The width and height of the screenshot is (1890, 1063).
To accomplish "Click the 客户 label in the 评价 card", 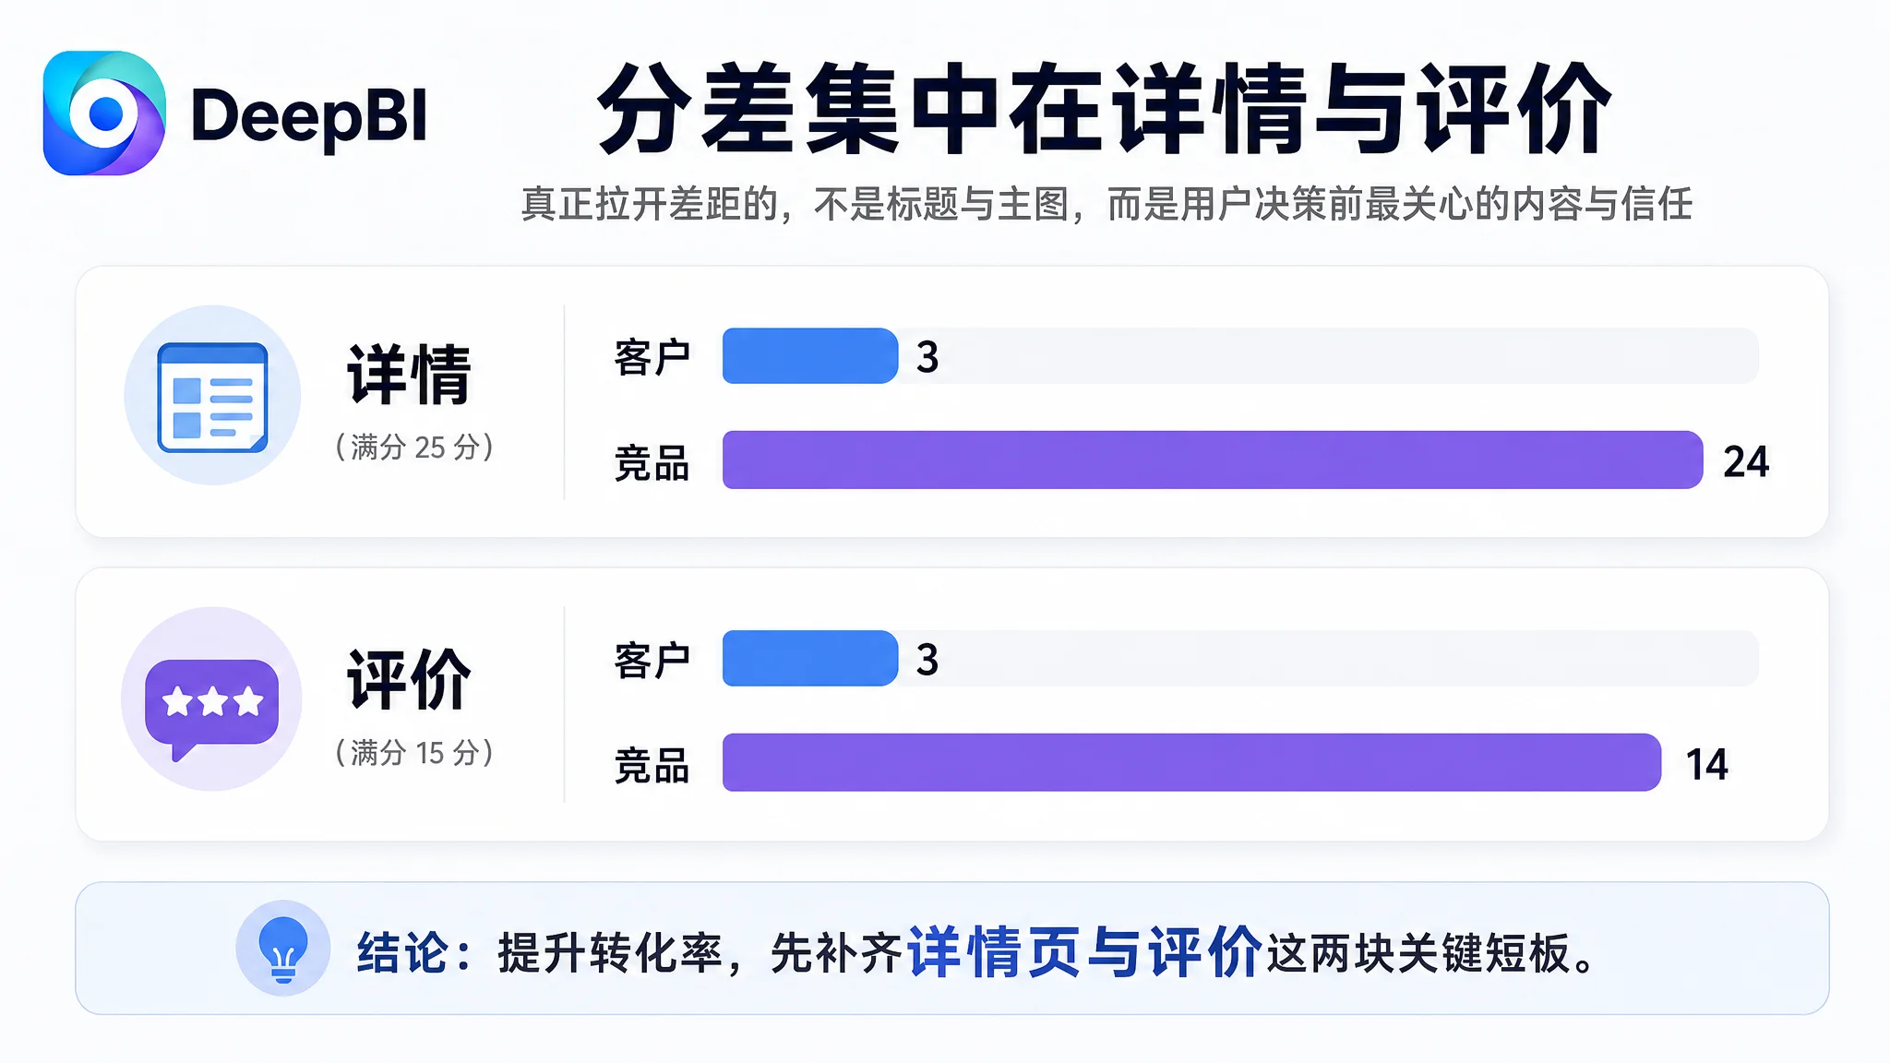I will click(652, 661).
